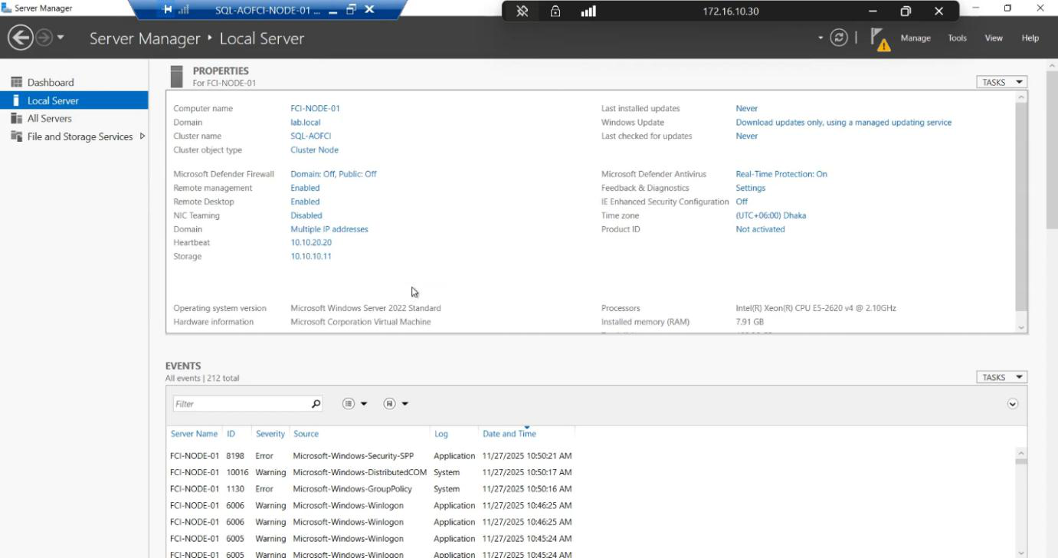Image resolution: width=1058 pixels, height=558 pixels.
Task: Click the events Filter input field
Action: 241,404
